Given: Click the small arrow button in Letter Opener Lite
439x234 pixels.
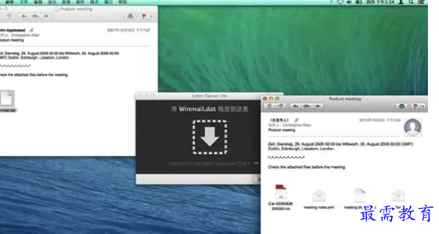Looking at the screenshot, I should 256,163.
